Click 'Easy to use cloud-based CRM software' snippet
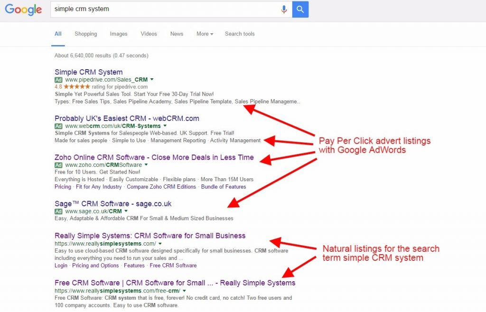Image resolution: width=486 pixels, height=312 pixels. [x=171, y=255]
